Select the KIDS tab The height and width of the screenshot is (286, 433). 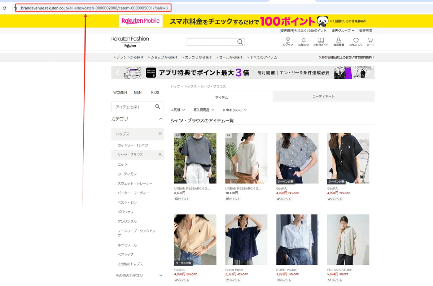pos(155,92)
